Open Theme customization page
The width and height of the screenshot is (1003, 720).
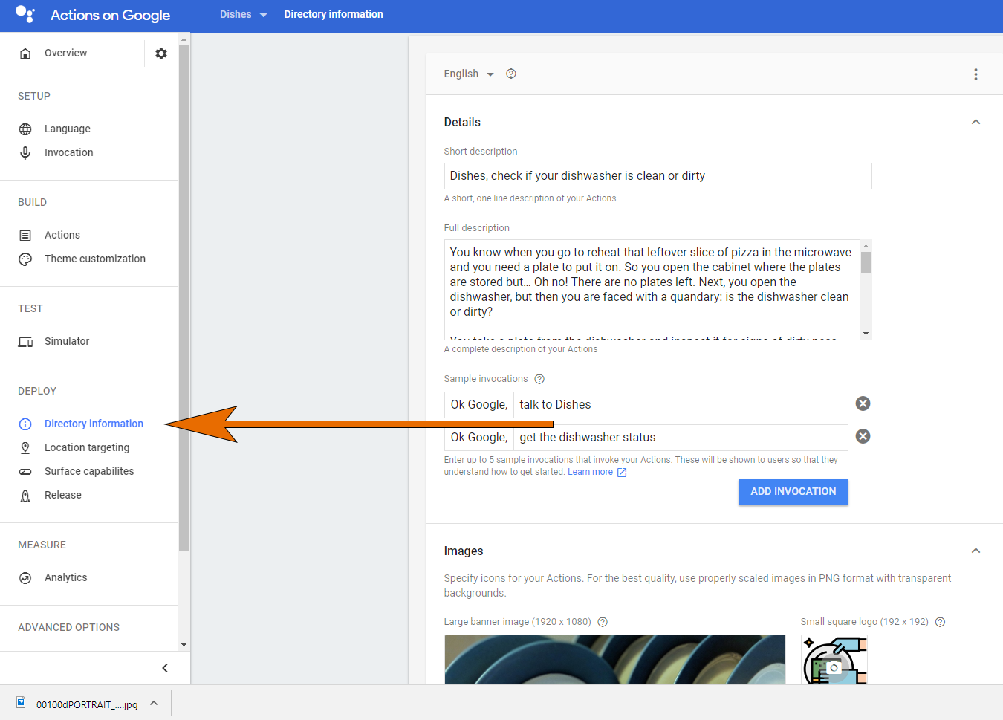point(94,259)
